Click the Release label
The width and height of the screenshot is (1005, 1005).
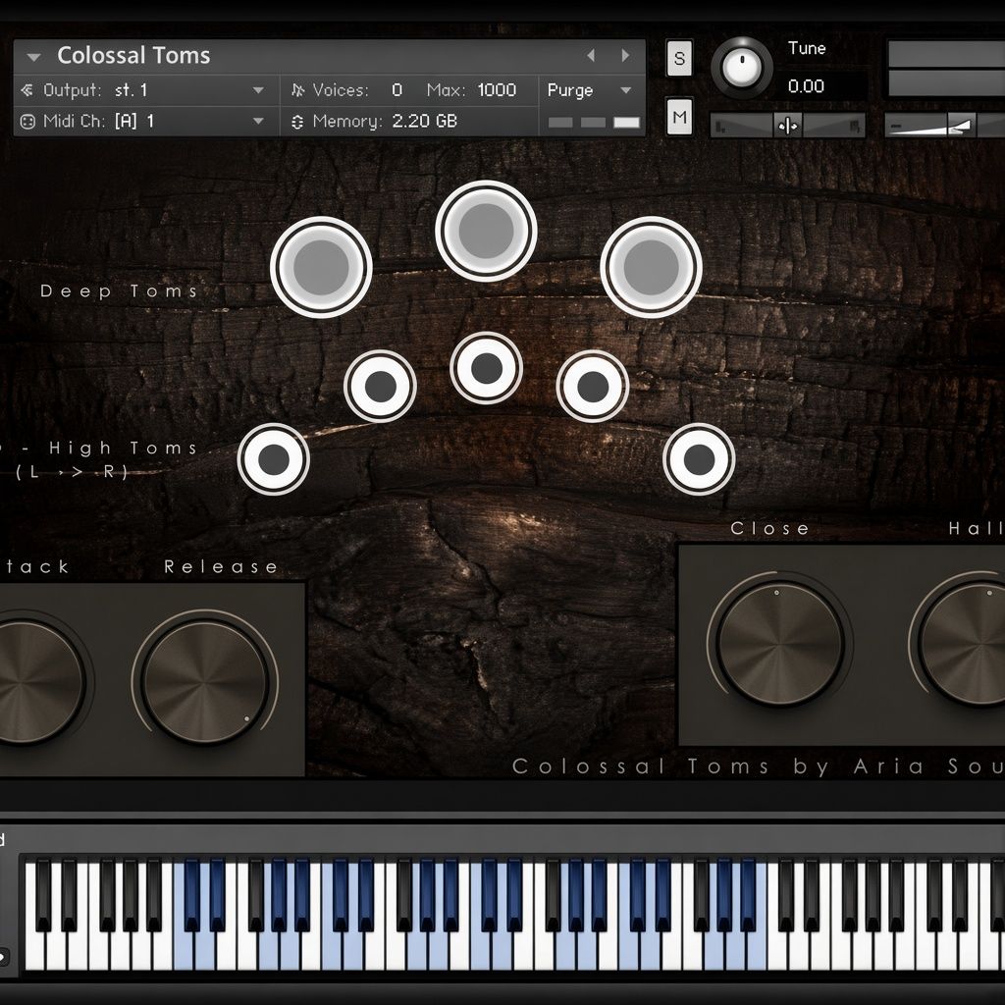tap(221, 566)
